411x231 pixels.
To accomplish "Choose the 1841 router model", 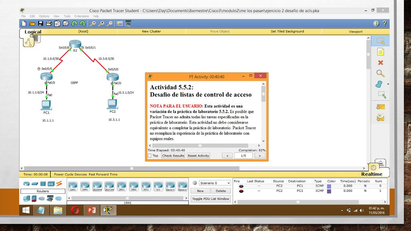I will coord(73,186).
